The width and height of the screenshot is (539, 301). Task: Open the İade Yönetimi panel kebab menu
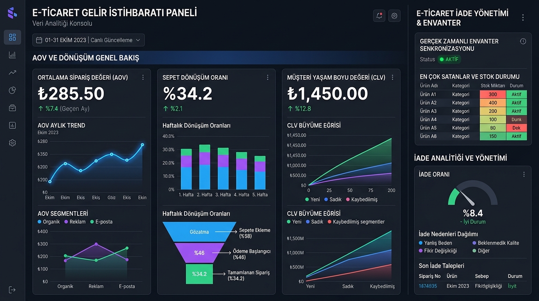coord(523,18)
